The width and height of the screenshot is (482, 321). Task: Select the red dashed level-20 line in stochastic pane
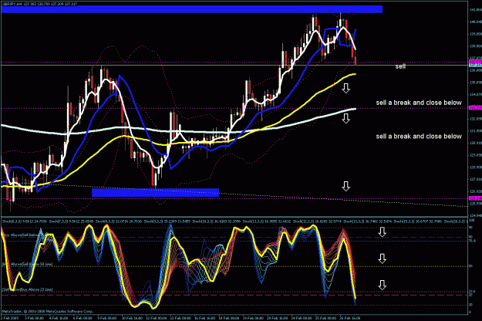pos(234,296)
